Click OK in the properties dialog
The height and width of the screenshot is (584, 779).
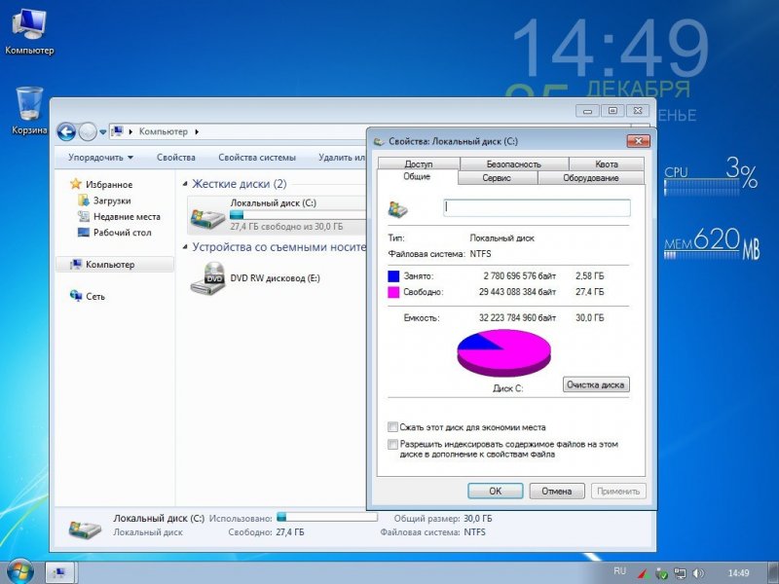click(x=496, y=492)
